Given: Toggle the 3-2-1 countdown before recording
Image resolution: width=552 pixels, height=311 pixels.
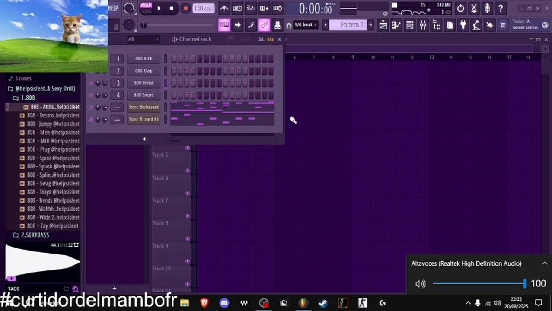Looking at the screenshot, I should click(x=251, y=8).
